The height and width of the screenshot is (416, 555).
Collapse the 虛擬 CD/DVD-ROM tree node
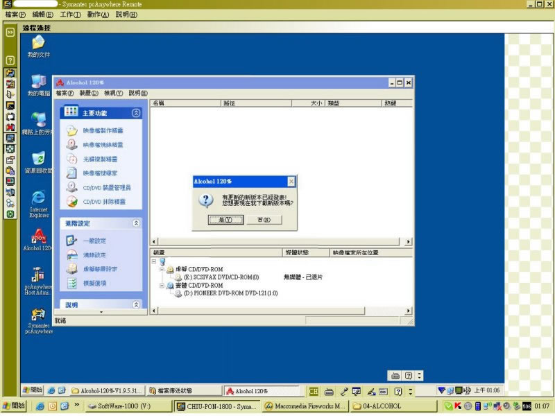(x=162, y=269)
